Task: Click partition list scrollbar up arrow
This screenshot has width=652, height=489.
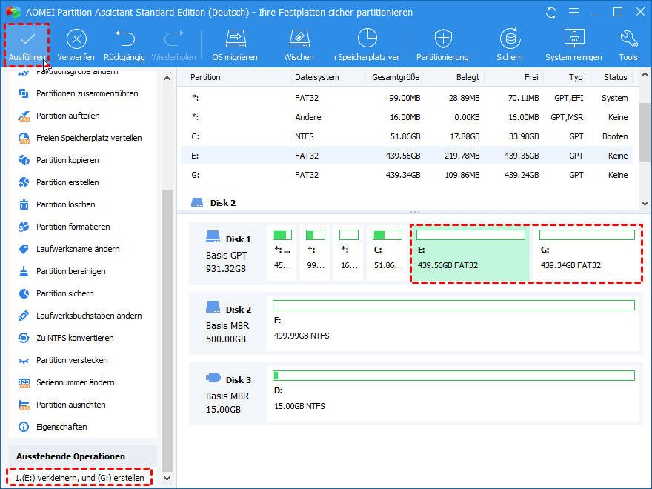Action: click(645, 75)
